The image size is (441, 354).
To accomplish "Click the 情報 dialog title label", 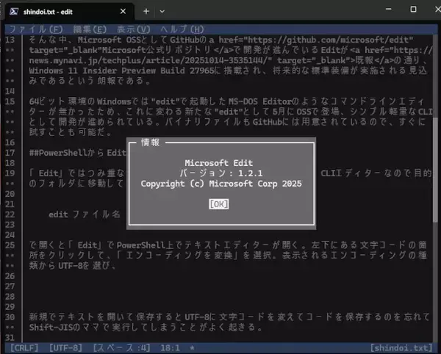I will (151, 142).
